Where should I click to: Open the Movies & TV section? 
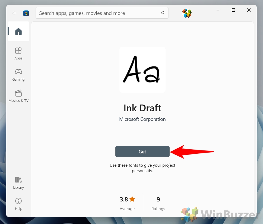(18, 93)
